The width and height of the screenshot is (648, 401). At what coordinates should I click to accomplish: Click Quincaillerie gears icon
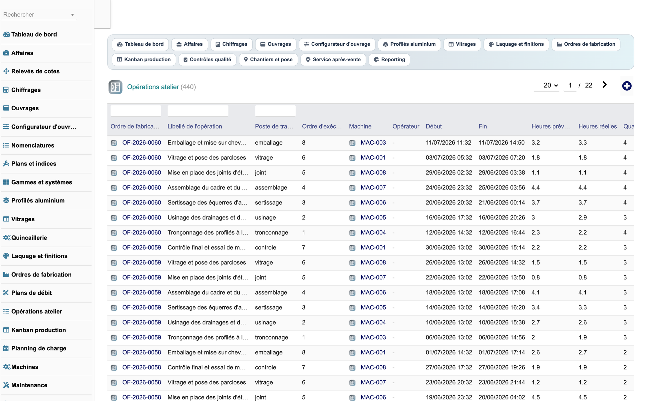[7, 237]
